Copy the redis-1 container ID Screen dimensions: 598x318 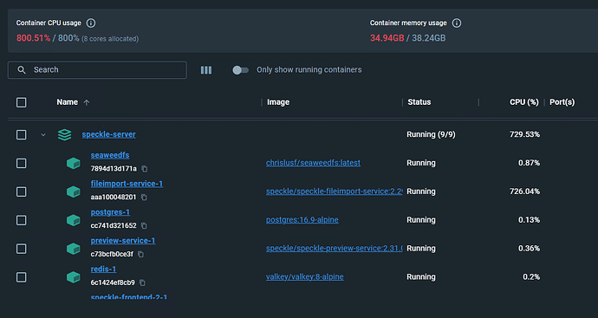[142, 282]
